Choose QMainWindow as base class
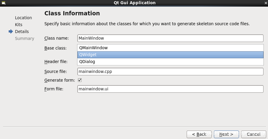The height and width of the screenshot is (139, 268). tap(170, 48)
